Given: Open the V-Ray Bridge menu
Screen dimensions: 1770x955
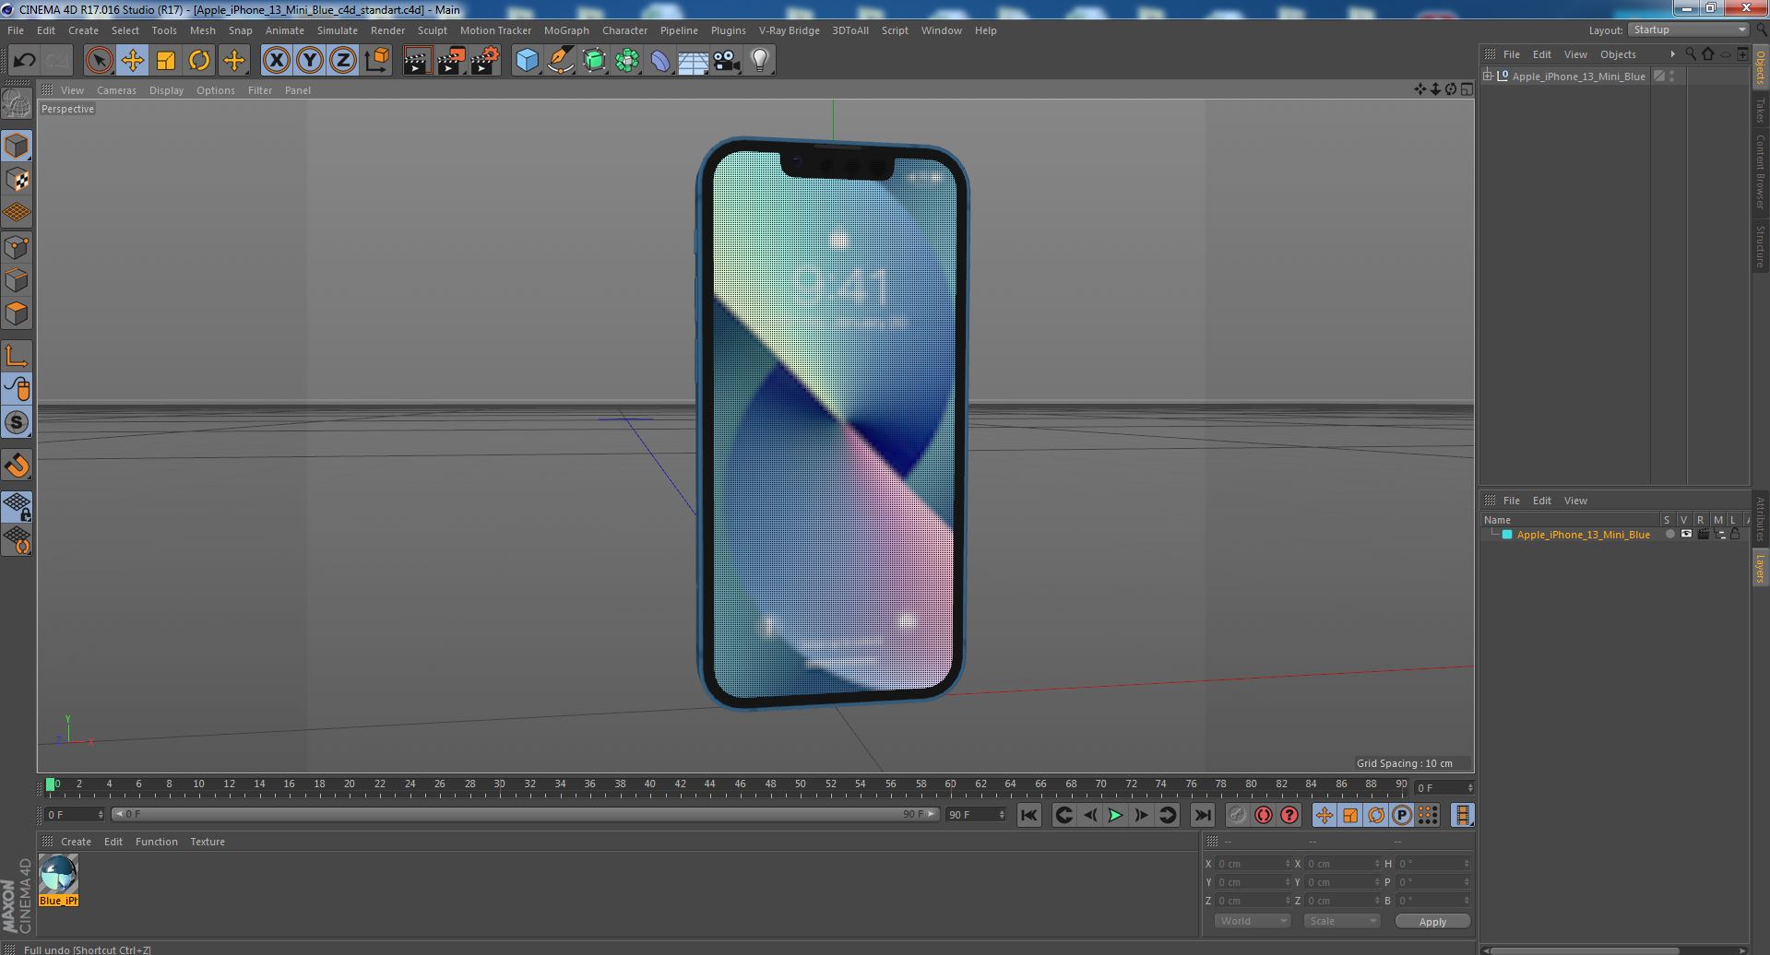Looking at the screenshot, I should click(x=789, y=30).
